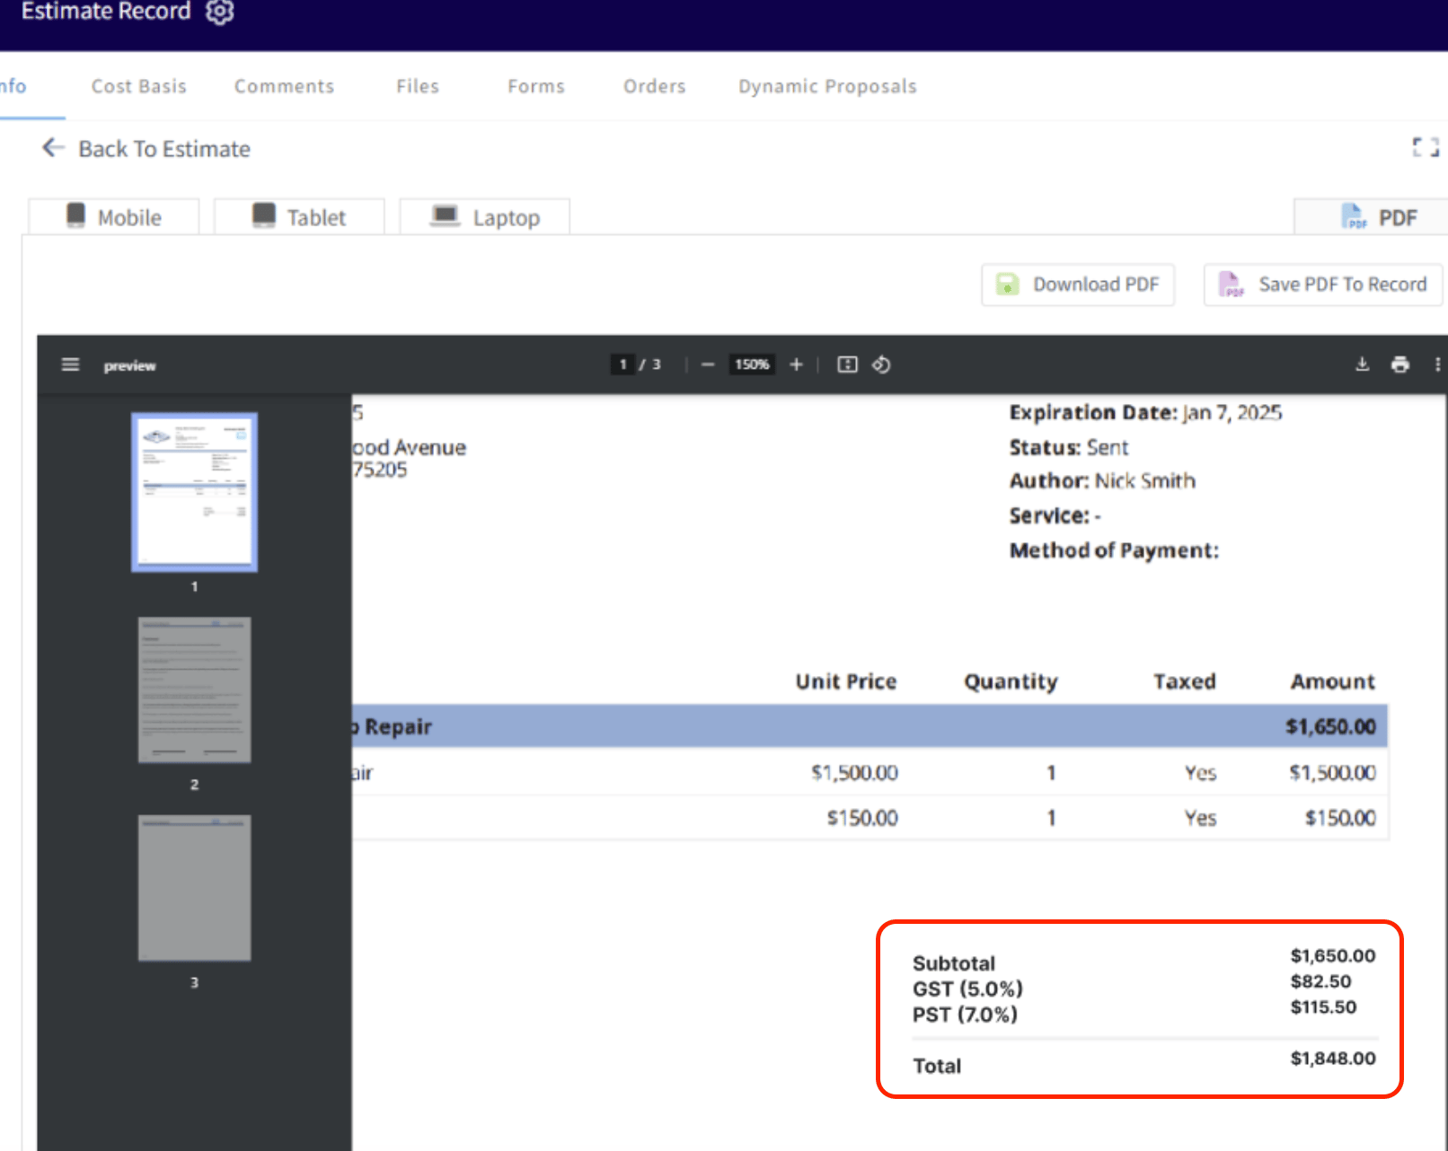Click the $115.50 PST amount
Image resolution: width=1448 pixels, height=1151 pixels.
coord(1323,1007)
